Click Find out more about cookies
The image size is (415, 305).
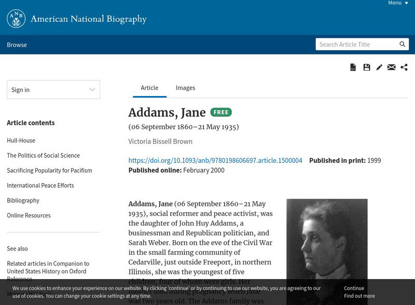point(359,296)
